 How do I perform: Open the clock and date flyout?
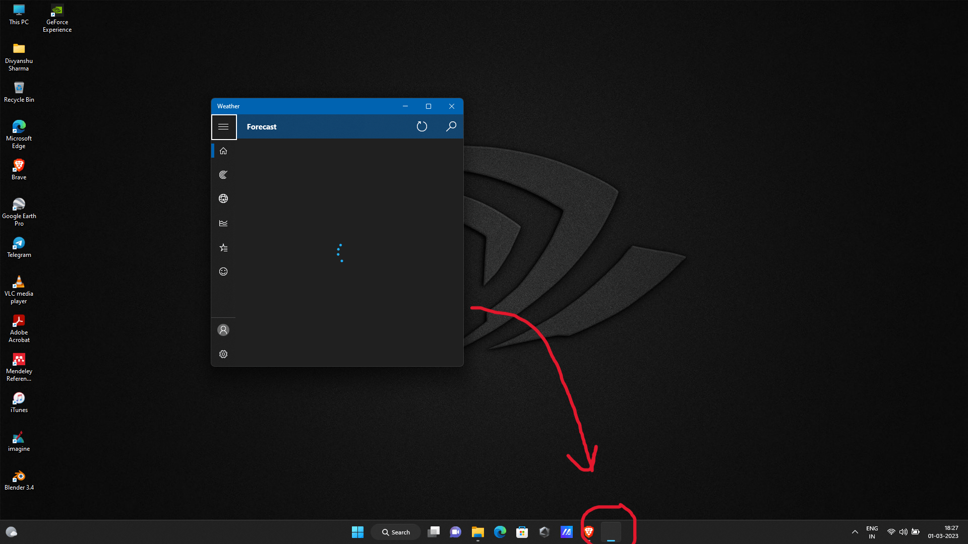tap(943, 532)
